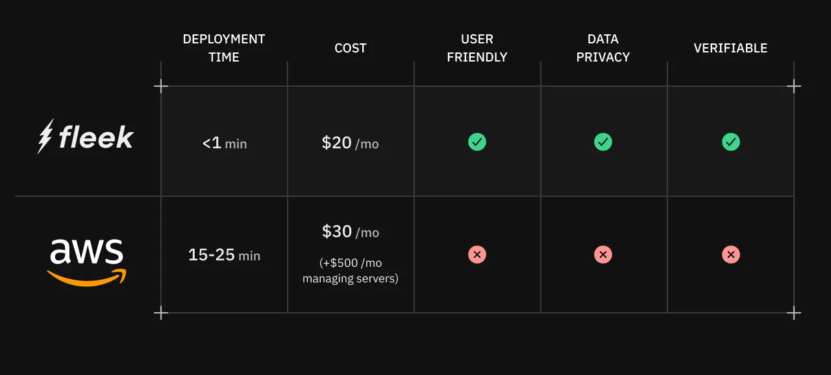Screen dimensions: 831x375
Task: Click Fleek's Verifiable green checkmark
Action: pos(731,142)
